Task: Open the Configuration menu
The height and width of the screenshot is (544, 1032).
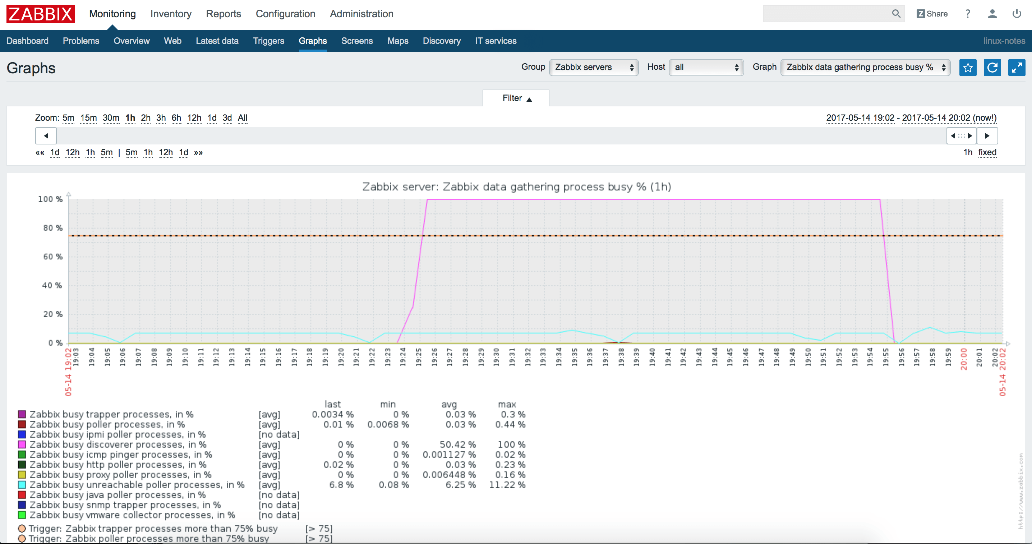Action: pos(286,14)
